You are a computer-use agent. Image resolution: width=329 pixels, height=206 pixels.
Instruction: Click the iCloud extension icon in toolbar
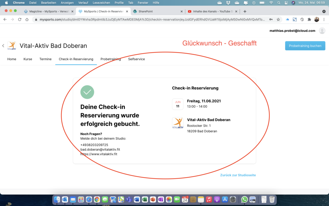coord(288,20)
